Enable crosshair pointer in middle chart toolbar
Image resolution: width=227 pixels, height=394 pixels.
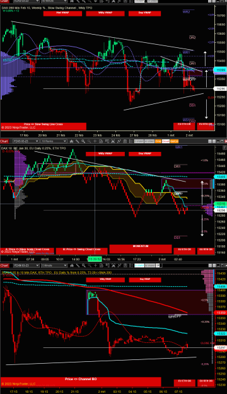point(95,141)
